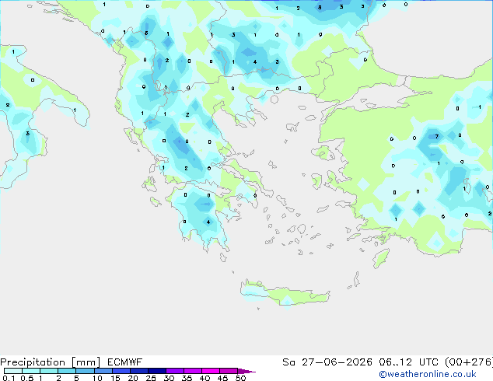Click the legend swatch between 1 and 2

tap(49, 371)
